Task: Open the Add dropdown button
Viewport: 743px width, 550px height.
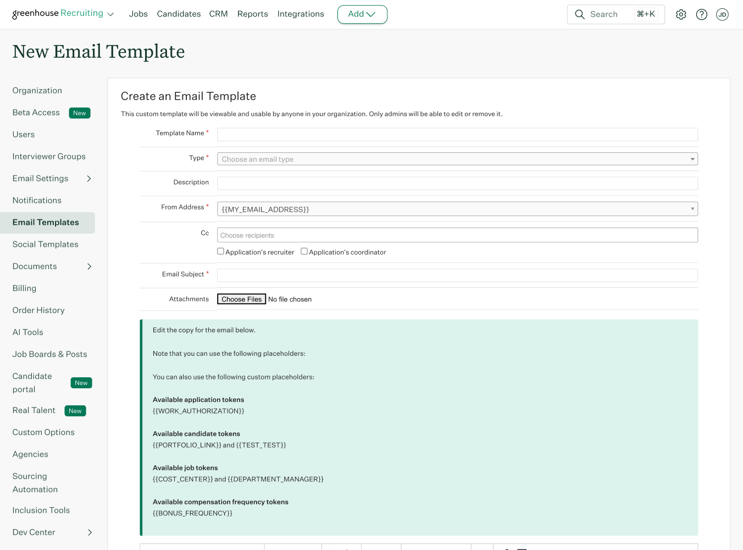Action: tap(362, 14)
